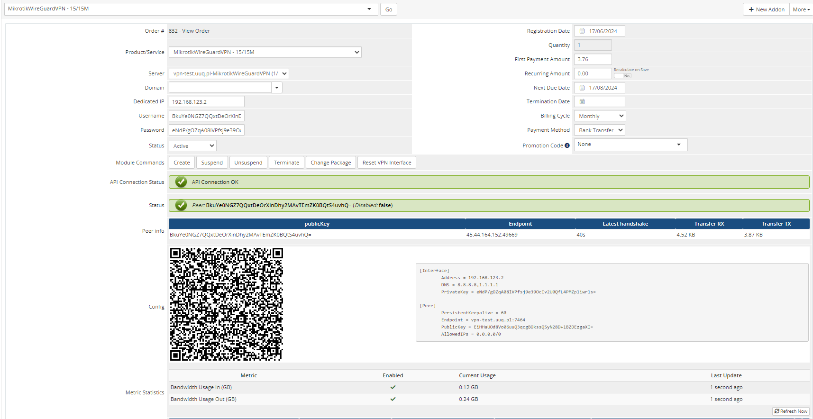Click the Reset VPN Interface button
This screenshot has height=419, width=813.
point(387,163)
